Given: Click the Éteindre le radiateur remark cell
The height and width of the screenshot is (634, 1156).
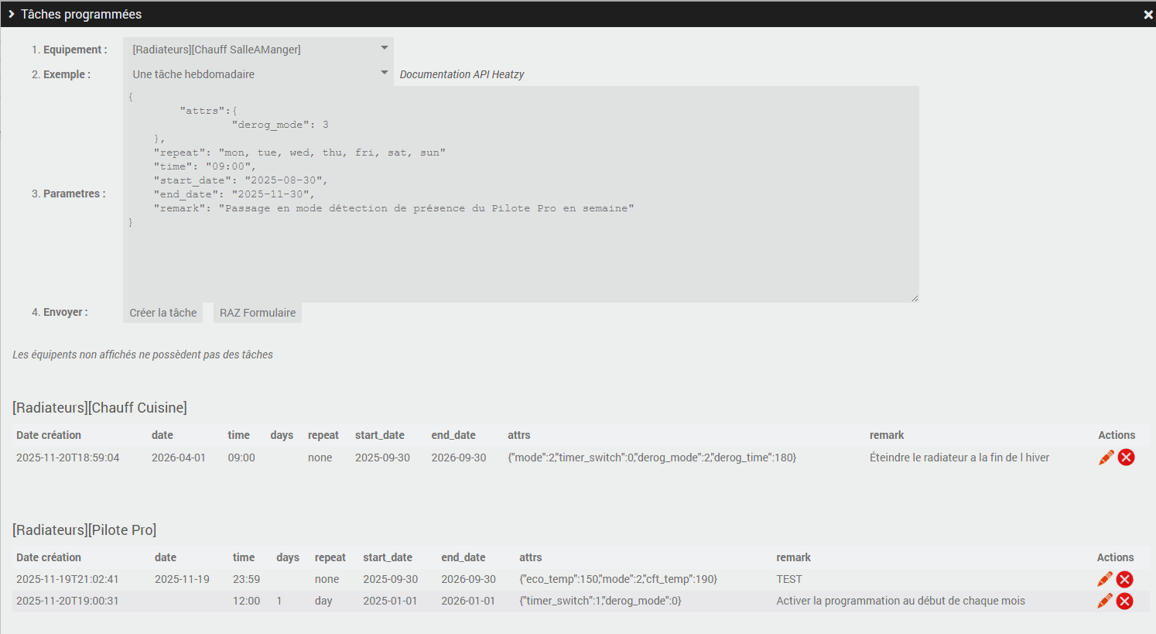Looking at the screenshot, I should coord(959,458).
